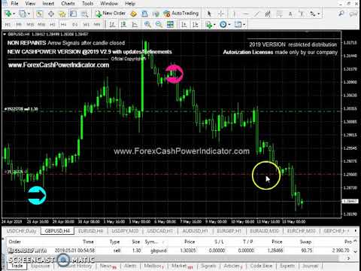Expand the Profiles dropdown arrow
The image size is (361, 271).
click(28, 14)
